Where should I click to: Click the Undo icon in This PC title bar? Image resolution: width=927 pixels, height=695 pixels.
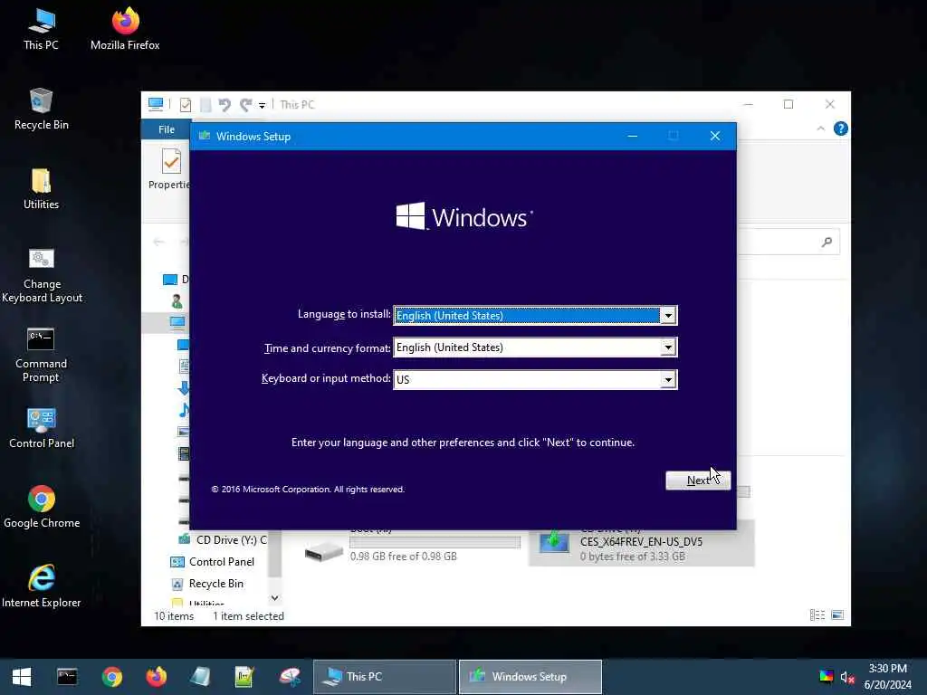225,105
